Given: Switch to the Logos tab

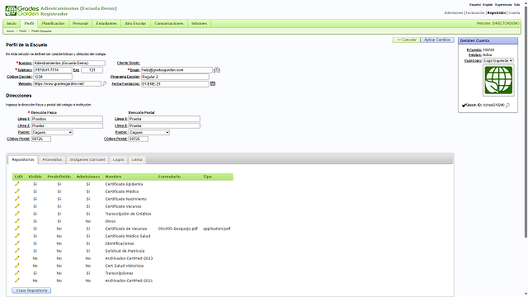Looking at the screenshot, I should click(118, 159).
